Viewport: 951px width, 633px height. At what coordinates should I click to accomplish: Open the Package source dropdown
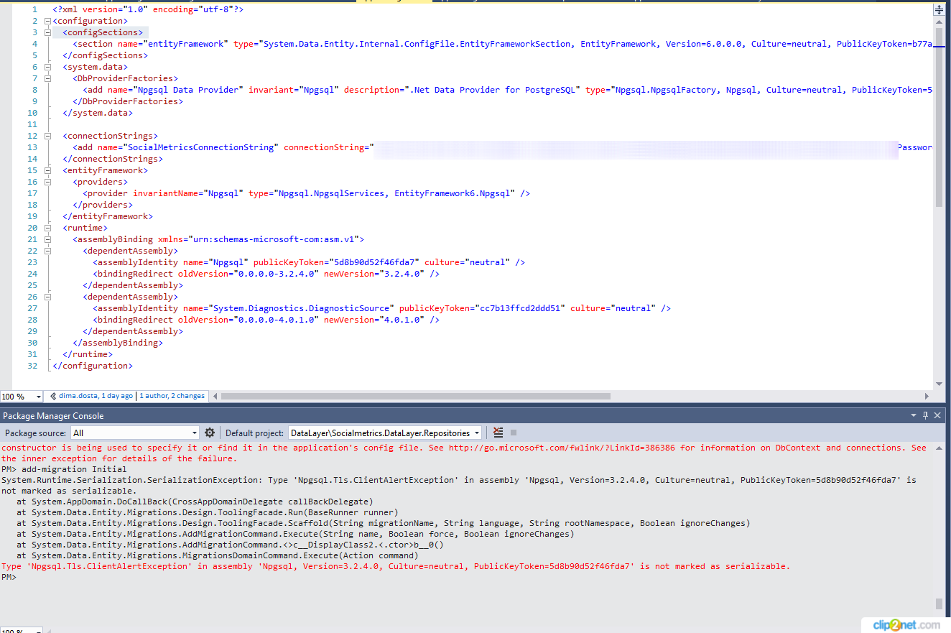point(134,433)
